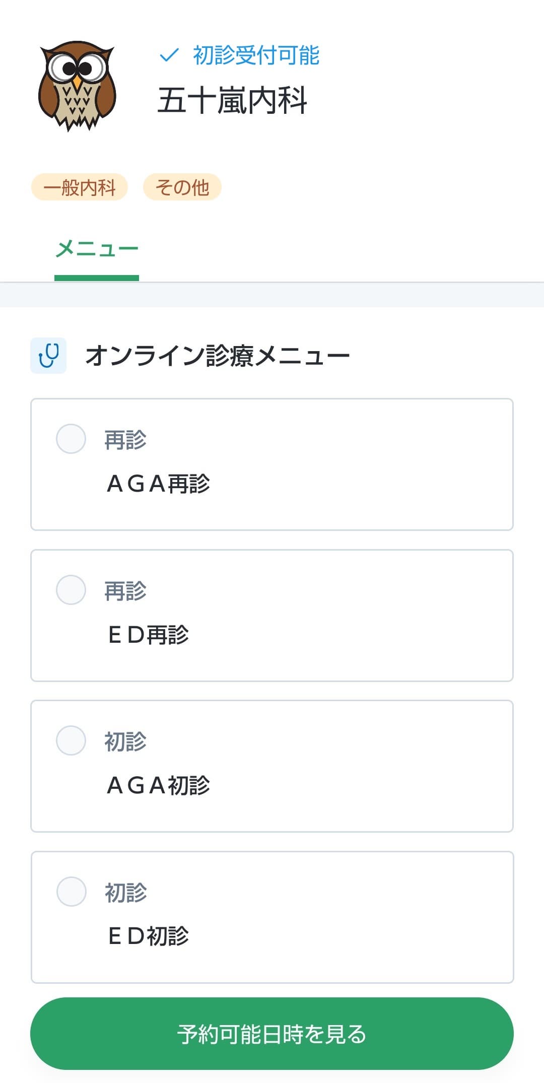Image resolution: width=544 pixels, height=1083 pixels.
Task: Choose the ED初診 radio button
Action: [x=71, y=892]
